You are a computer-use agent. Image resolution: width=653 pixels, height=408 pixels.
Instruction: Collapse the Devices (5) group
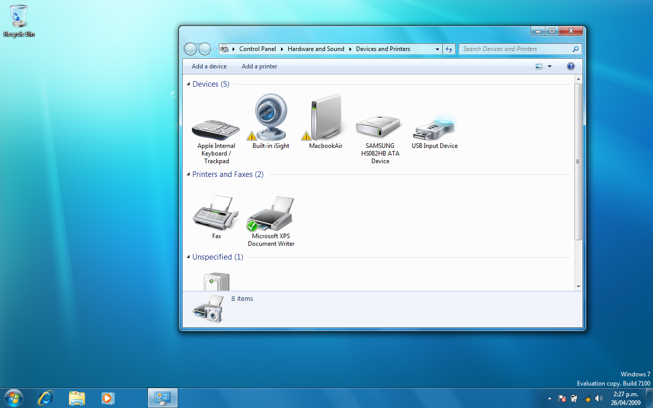tap(188, 84)
